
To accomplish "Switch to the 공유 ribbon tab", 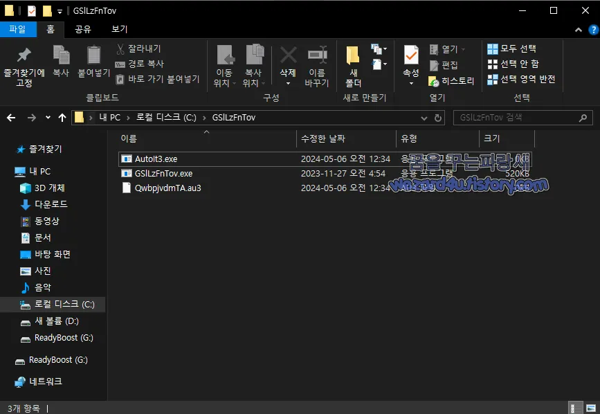I will (83, 30).
